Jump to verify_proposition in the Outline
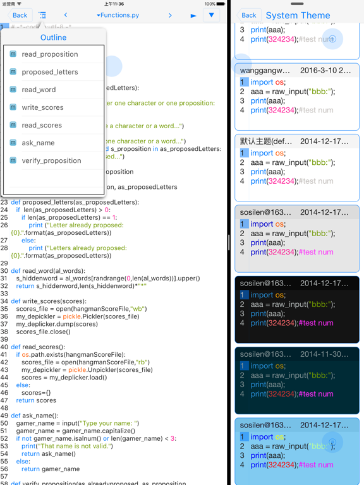This screenshot has width=364, height=485. pos(53,160)
